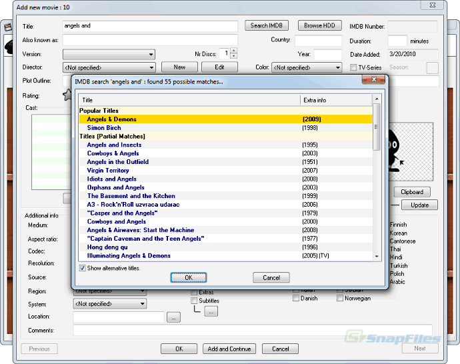The image size is (460, 364).
Task: Select Illuminating Angels & Demons result
Action: [x=225, y=255]
